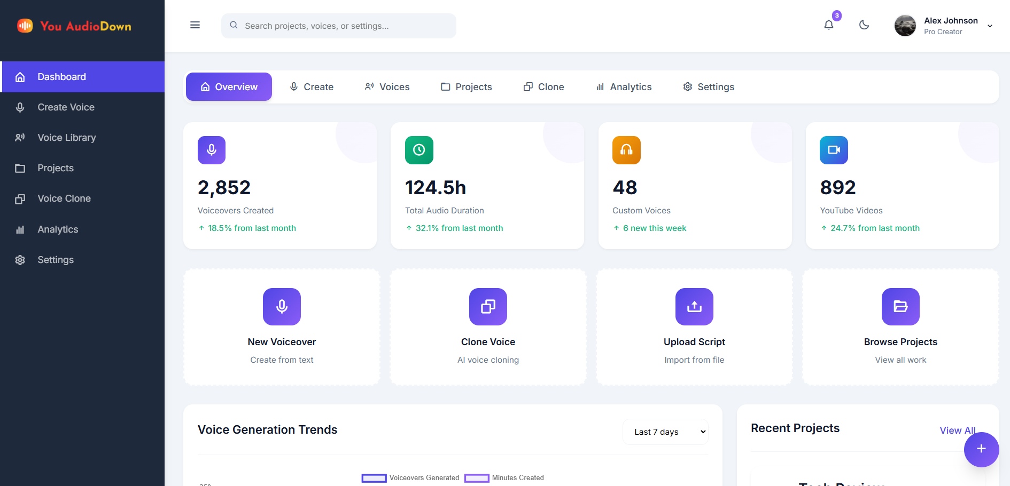Open Voice Library in sidebar
The height and width of the screenshot is (486, 1010).
[82, 138]
